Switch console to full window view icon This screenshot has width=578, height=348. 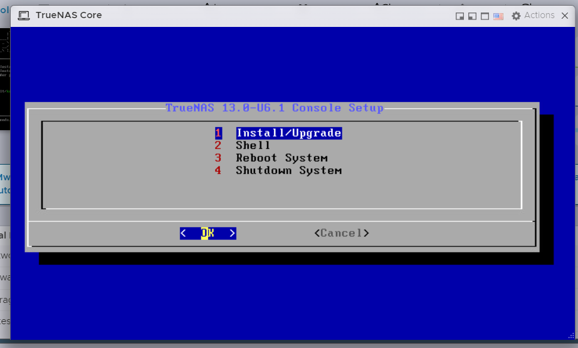[485, 16]
